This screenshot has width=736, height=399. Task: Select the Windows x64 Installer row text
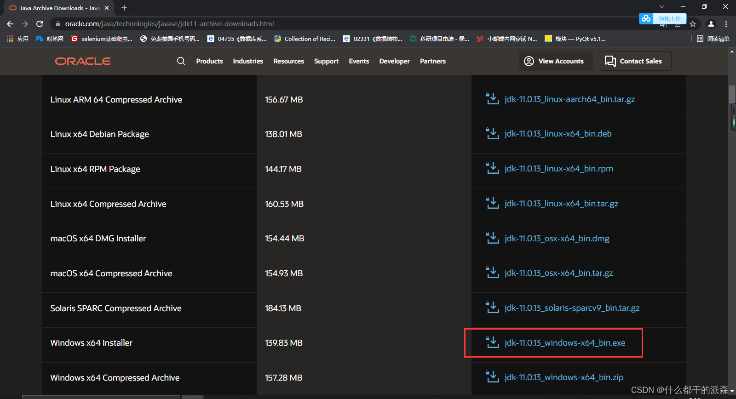click(x=91, y=343)
